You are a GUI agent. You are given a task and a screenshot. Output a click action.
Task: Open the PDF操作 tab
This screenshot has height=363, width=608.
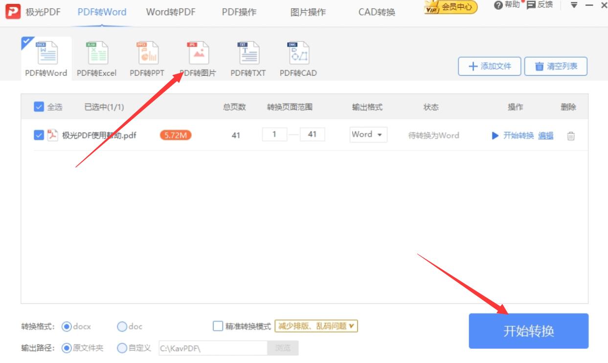[239, 12]
